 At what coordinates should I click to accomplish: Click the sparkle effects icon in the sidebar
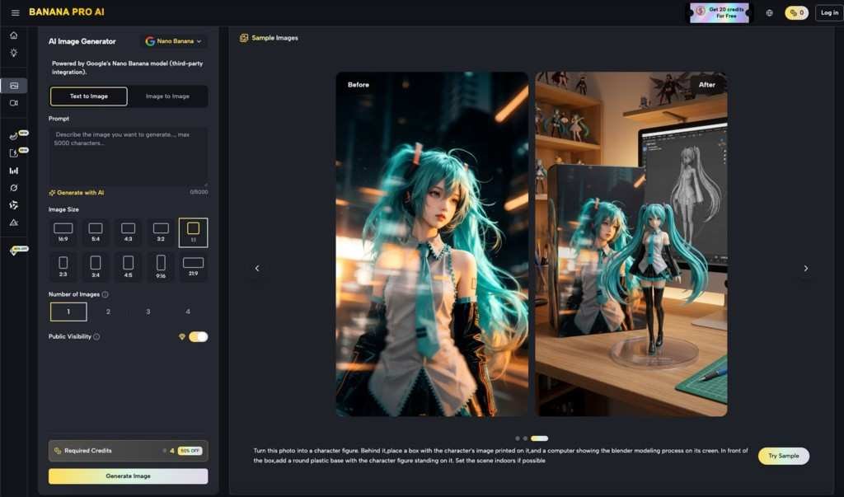tap(13, 52)
